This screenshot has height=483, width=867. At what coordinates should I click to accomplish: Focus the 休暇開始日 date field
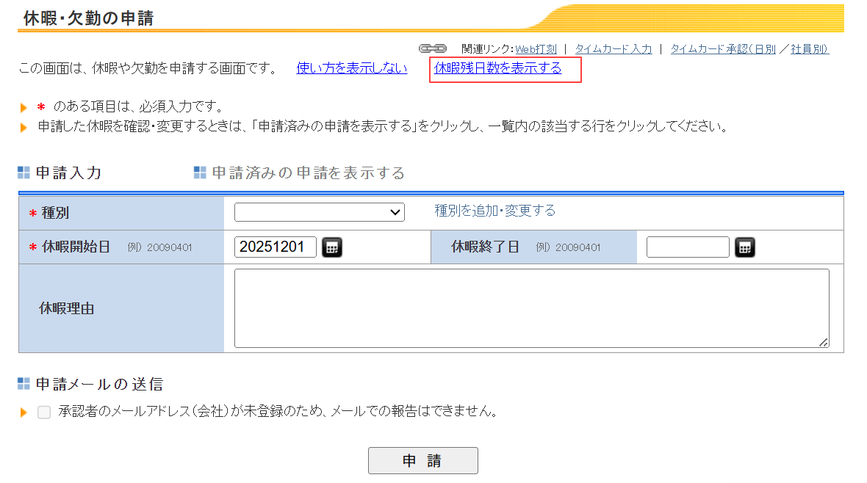(x=276, y=247)
